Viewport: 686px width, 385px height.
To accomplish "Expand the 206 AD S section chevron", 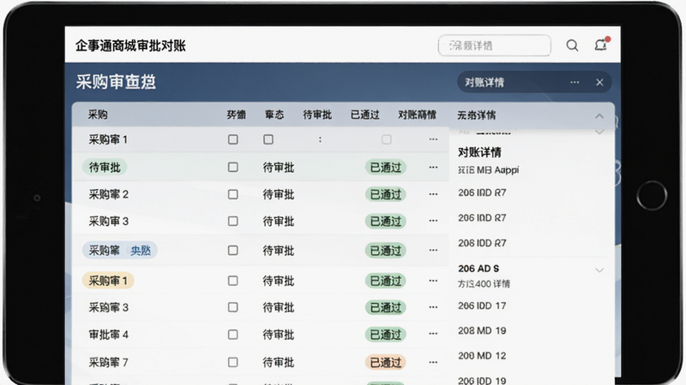I will 599,270.
